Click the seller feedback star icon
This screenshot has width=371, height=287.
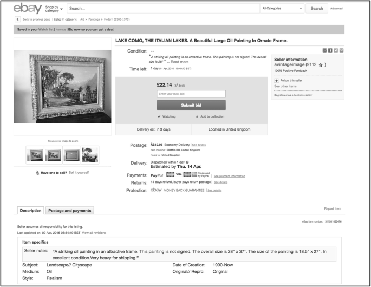[321, 64]
